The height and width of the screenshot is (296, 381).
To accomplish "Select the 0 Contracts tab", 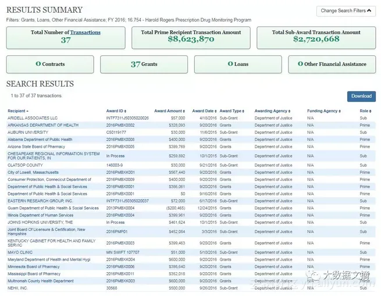I will [x=50, y=64].
